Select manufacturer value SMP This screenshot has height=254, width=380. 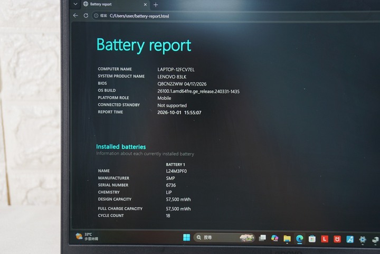pyautogui.click(x=170, y=178)
